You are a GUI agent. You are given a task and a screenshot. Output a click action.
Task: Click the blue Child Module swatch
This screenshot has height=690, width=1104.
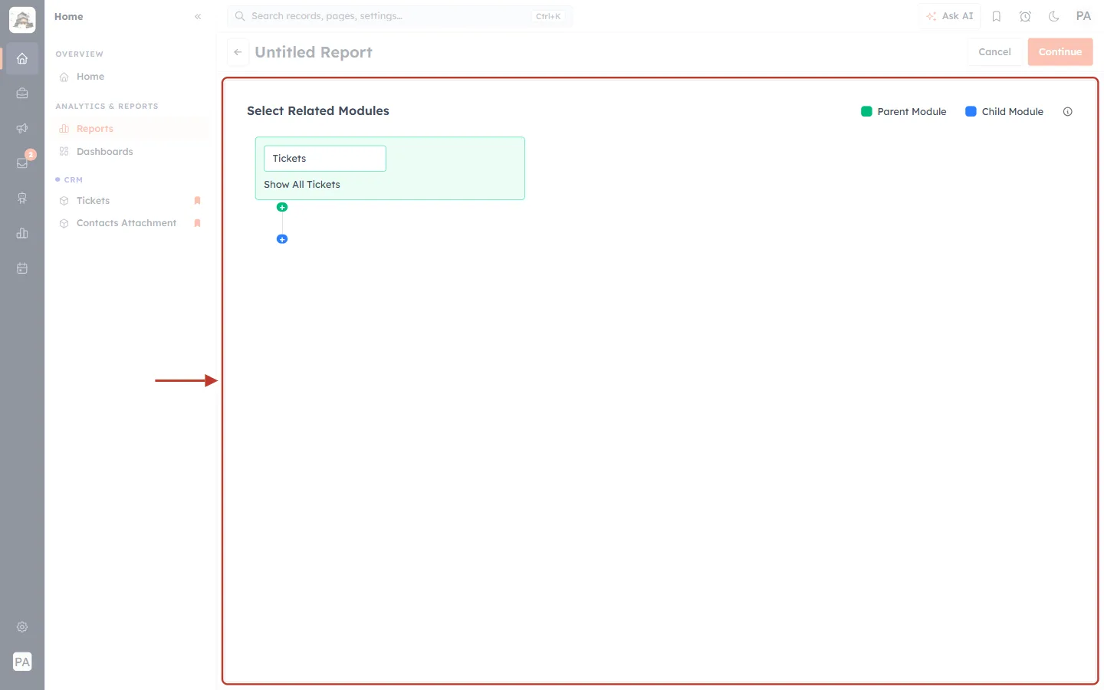click(971, 111)
